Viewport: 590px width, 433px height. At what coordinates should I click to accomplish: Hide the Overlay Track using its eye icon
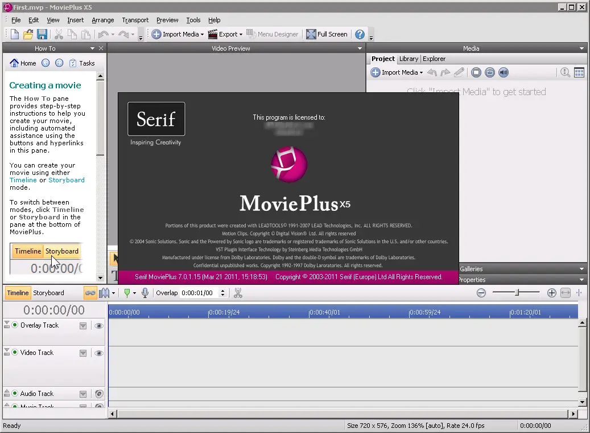click(99, 325)
